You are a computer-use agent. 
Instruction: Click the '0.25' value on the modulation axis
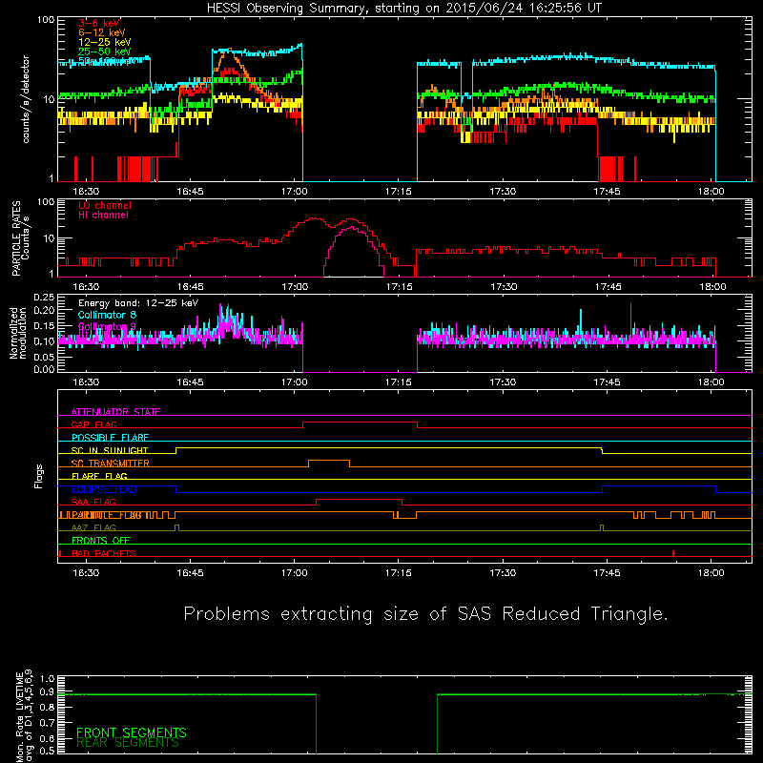coord(44,298)
